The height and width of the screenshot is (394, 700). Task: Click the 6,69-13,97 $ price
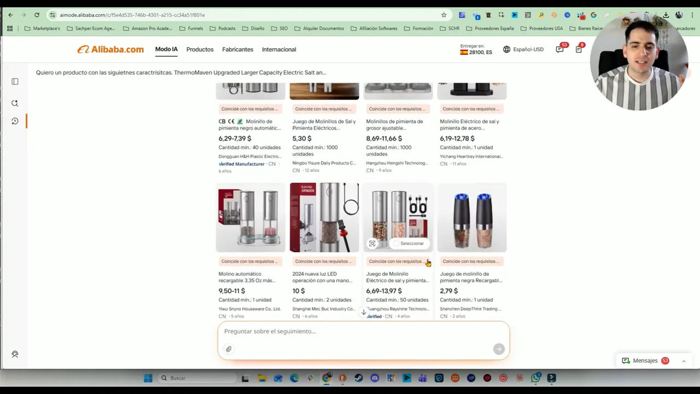tap(383, 291)
